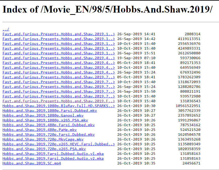Select the file size '10561522951'
Image resolution: width=219 pixels, height=170 pixels.
(188, 106)
